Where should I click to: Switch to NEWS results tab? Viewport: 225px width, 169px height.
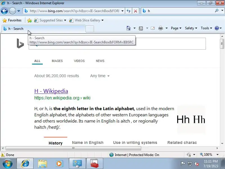(x=100, y=61)
